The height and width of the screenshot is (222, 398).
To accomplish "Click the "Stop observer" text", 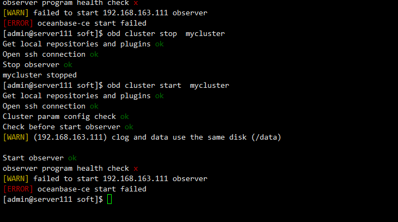I will coord(31,65).
